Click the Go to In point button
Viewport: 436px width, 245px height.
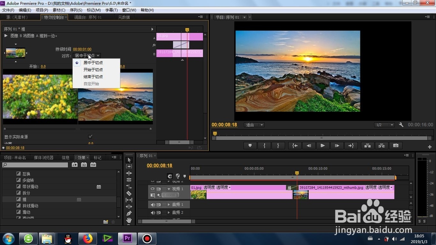coord(295,146)
